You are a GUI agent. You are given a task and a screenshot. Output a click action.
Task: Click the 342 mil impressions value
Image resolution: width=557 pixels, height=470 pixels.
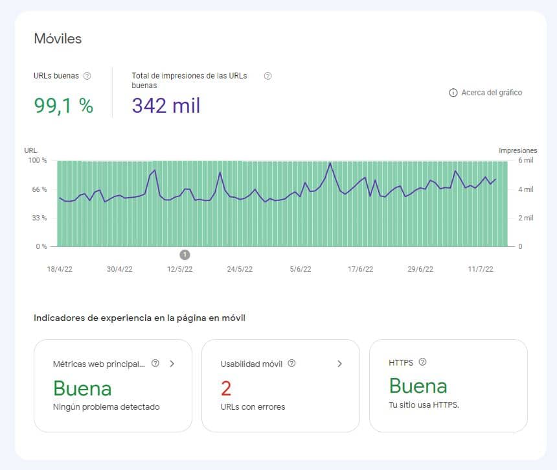[x=166, y=106]
